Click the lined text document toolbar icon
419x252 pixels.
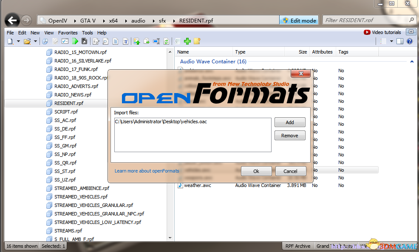tap(116, 41)
